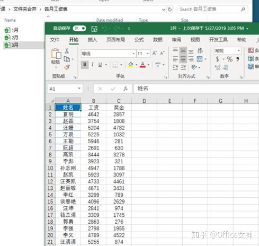Screen dimensions: 259x246
Task: Open the 对齐方式 dialog launcher
Action: point(208,77)
